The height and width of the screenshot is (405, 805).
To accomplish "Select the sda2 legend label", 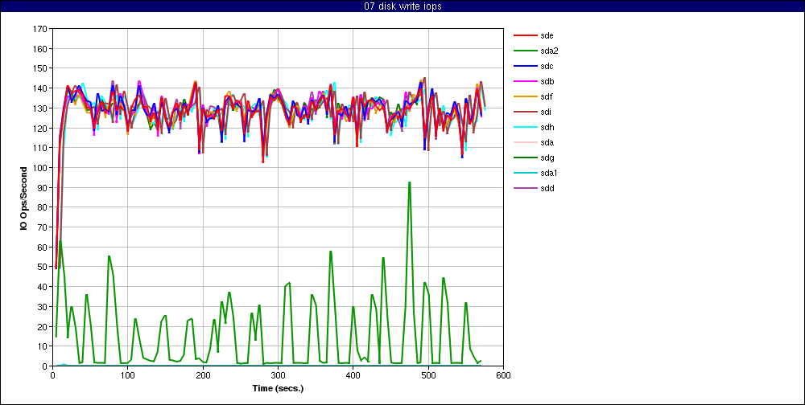I will click(x=549, y=51).
